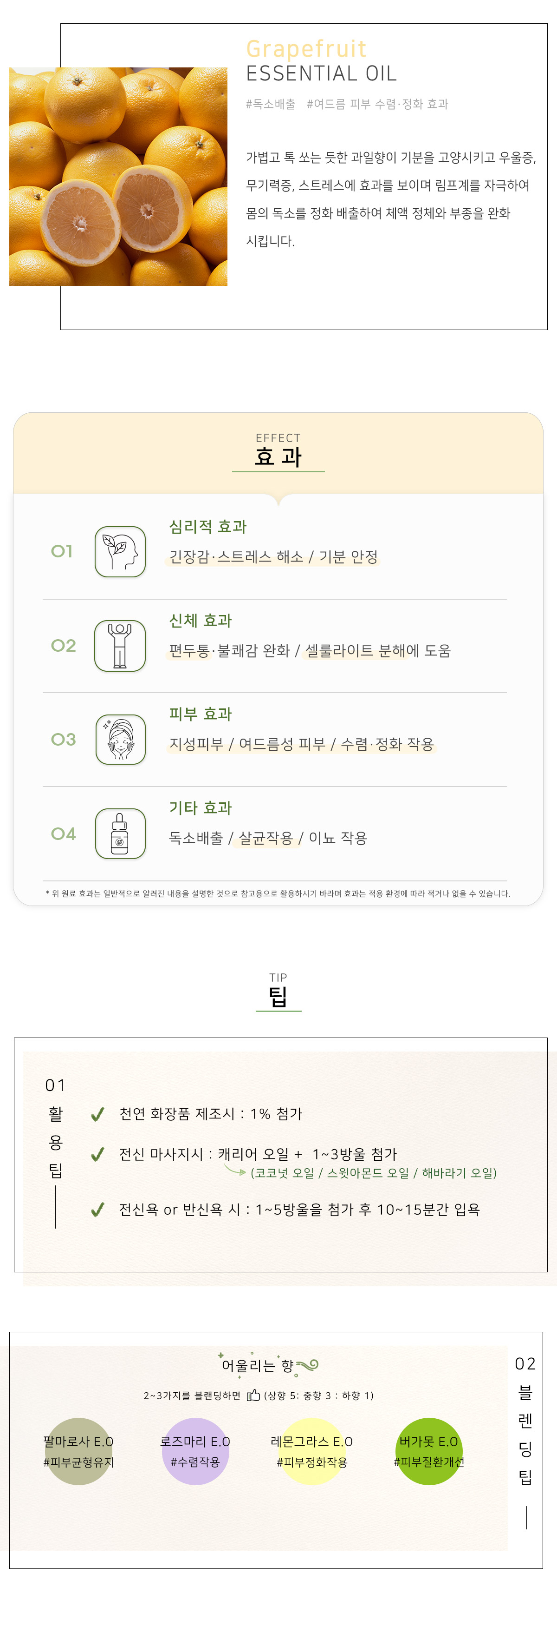The height and width of the screenshot is (1627, 557).
Task: Click the skin effect face icon
Action: (120, 739)
